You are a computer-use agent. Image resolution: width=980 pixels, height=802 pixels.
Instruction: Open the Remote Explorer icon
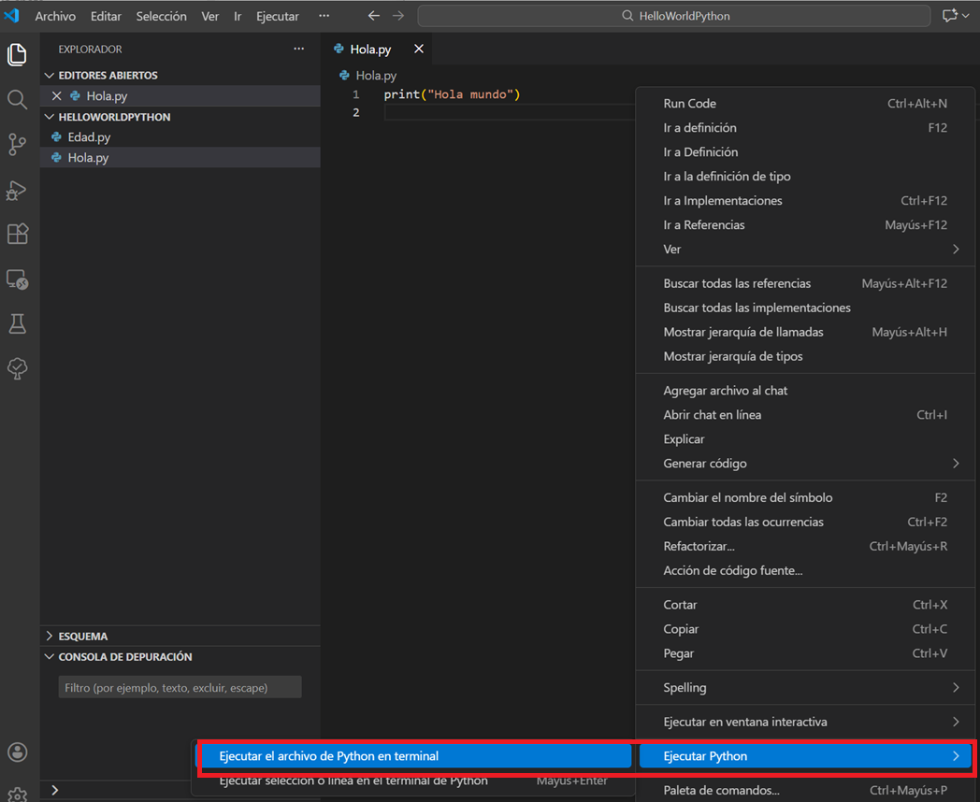pyautogui.click(x=17, y=279)
